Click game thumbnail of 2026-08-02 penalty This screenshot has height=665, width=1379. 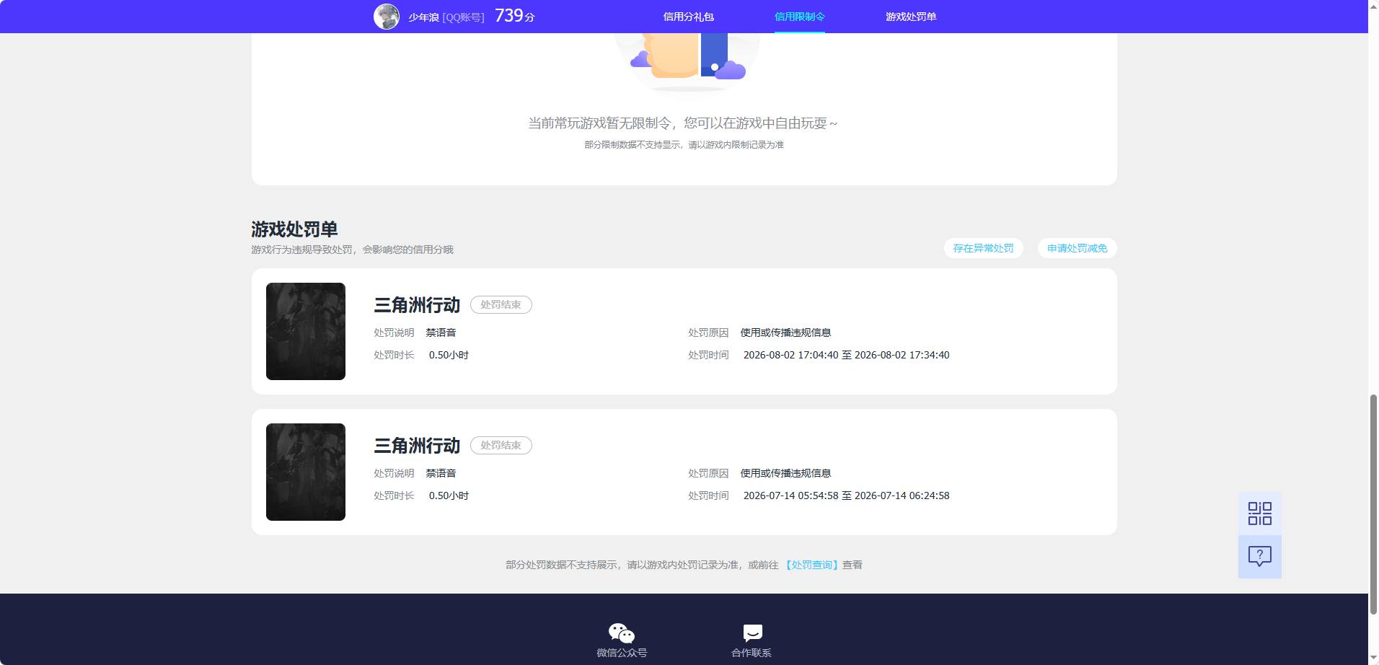[x=306, y=331]
